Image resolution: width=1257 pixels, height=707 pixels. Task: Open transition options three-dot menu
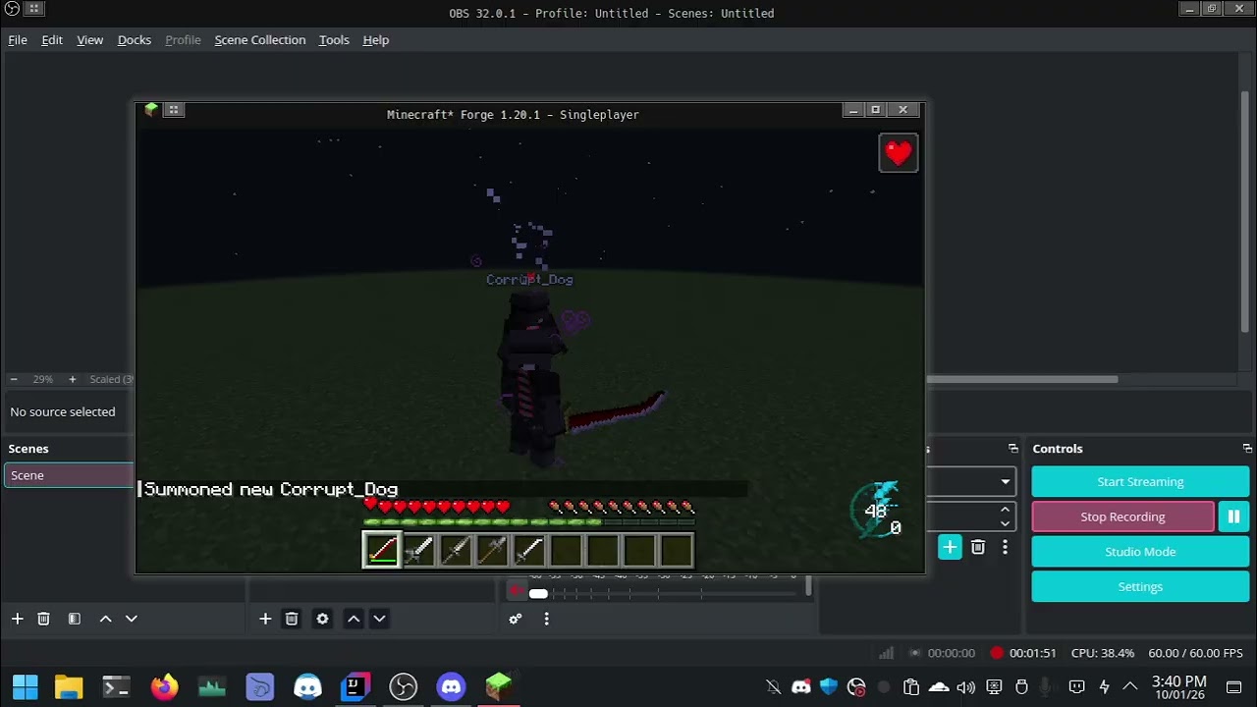coord(1005,548)
